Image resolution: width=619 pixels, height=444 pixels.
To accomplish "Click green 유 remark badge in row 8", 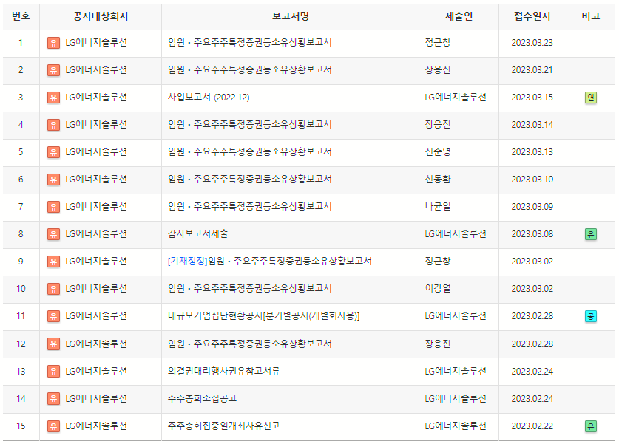I will (x=591, y=235).
